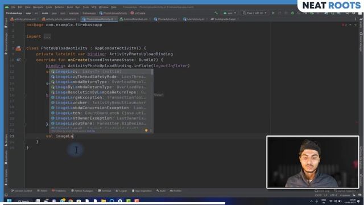Open the Edit menu
The width and height of the screenshot is (364, 205).
coord(20,7)
